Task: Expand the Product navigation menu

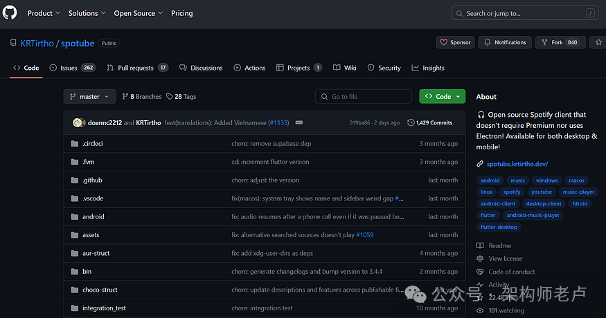Action: pos(44,13)
